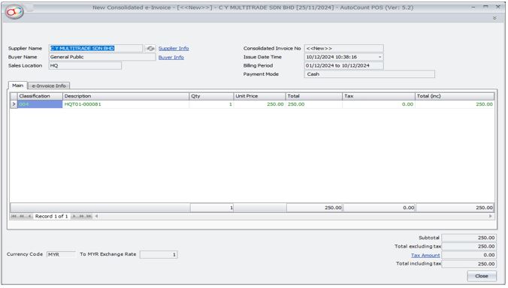Open the Buyer Info link
508x288 pixels.
pos(171,57)
